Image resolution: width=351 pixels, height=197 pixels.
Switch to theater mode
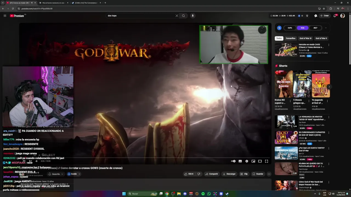click(x=260, y=161)
